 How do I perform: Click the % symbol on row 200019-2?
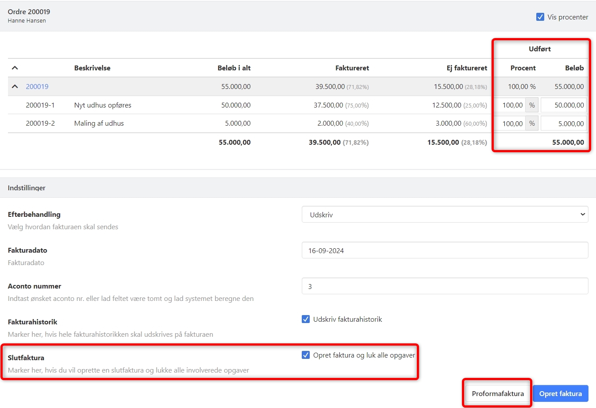coord(532,124)
